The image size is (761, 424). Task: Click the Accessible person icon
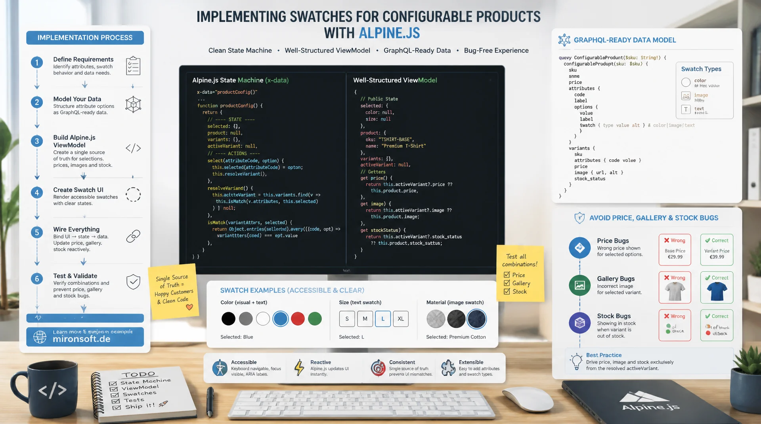coord(220,368)
